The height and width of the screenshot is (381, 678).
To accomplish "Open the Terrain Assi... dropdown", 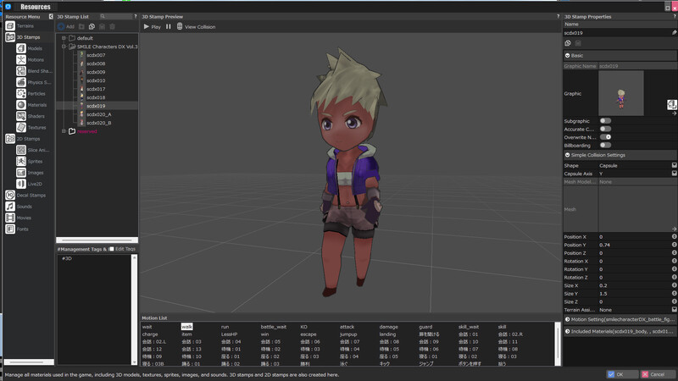I will click(x=674, y=310).
